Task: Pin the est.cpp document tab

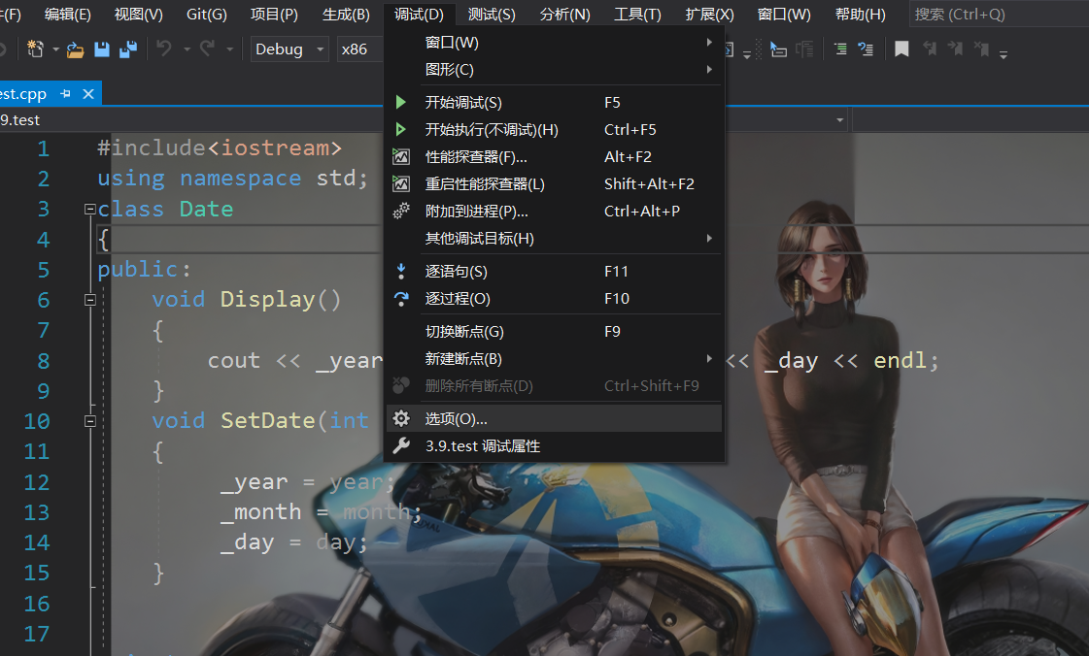Action: [67, 94]
